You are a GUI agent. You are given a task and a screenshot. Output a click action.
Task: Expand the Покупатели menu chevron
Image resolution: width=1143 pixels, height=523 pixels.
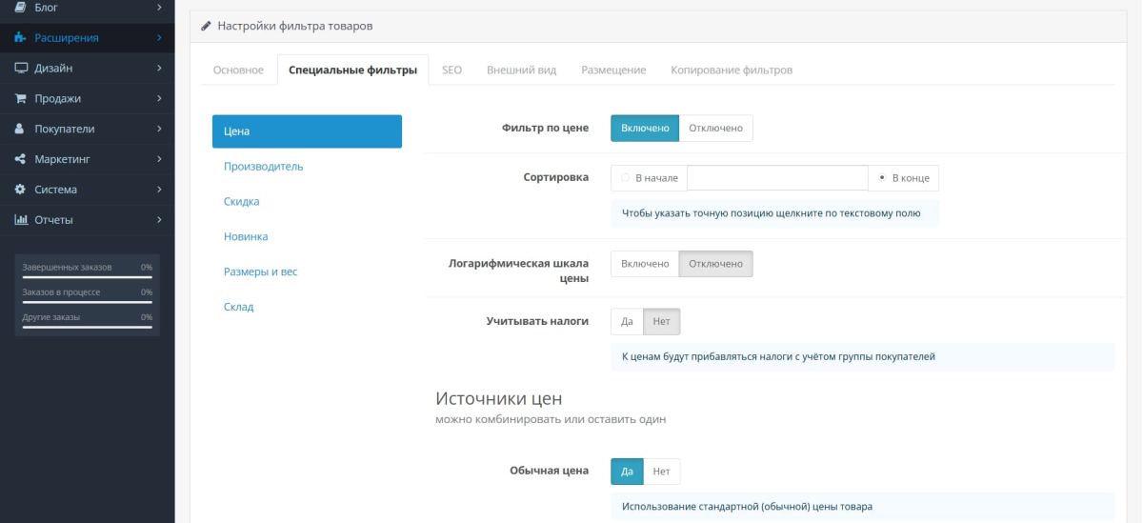[x=159, y=129]
